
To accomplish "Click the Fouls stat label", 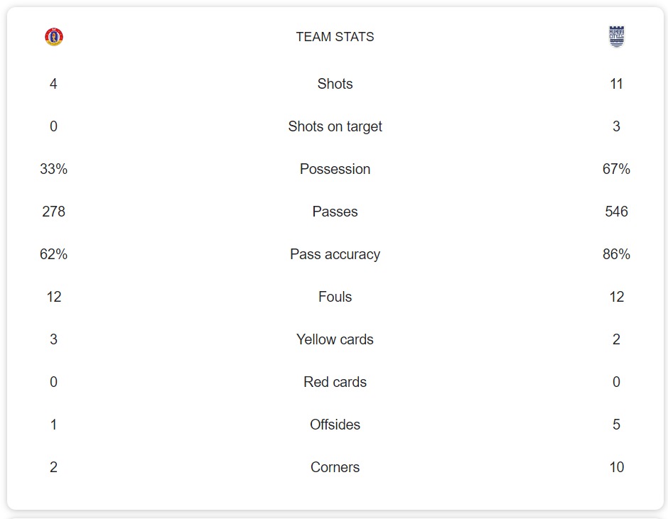I will tap(335, 297).
